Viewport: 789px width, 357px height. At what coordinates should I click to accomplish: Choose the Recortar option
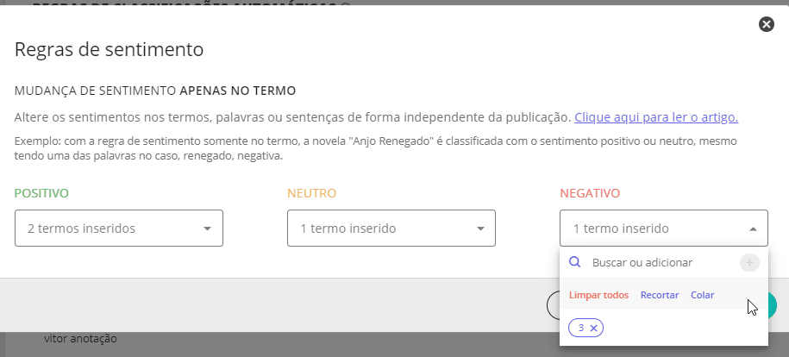tap(659, 295)
